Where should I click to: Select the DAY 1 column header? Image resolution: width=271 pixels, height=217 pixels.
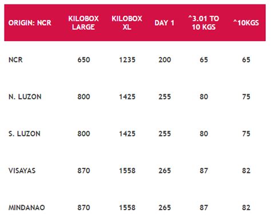click(x=165, y=23)
